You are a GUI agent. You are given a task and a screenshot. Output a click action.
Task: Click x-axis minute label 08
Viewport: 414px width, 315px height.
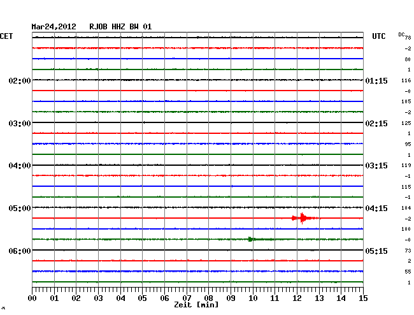(x=208, y=298)
